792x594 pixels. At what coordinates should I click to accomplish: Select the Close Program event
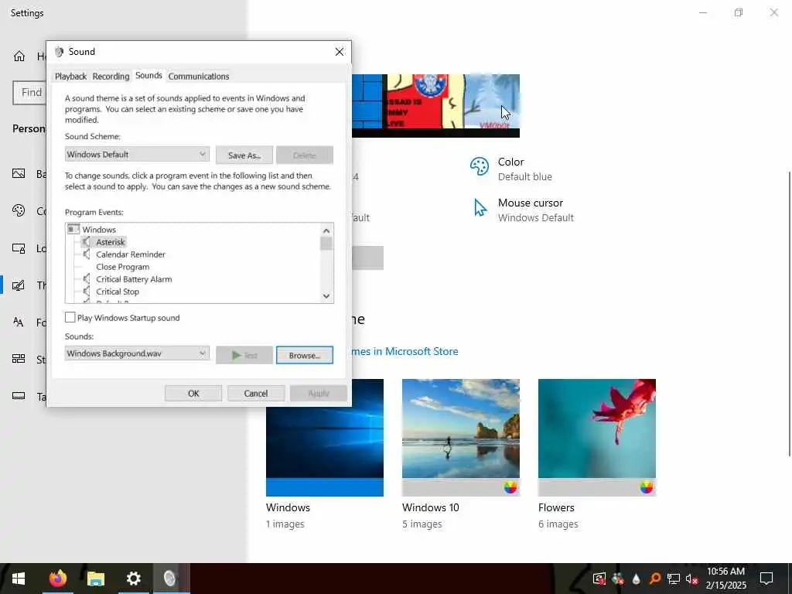123,267
